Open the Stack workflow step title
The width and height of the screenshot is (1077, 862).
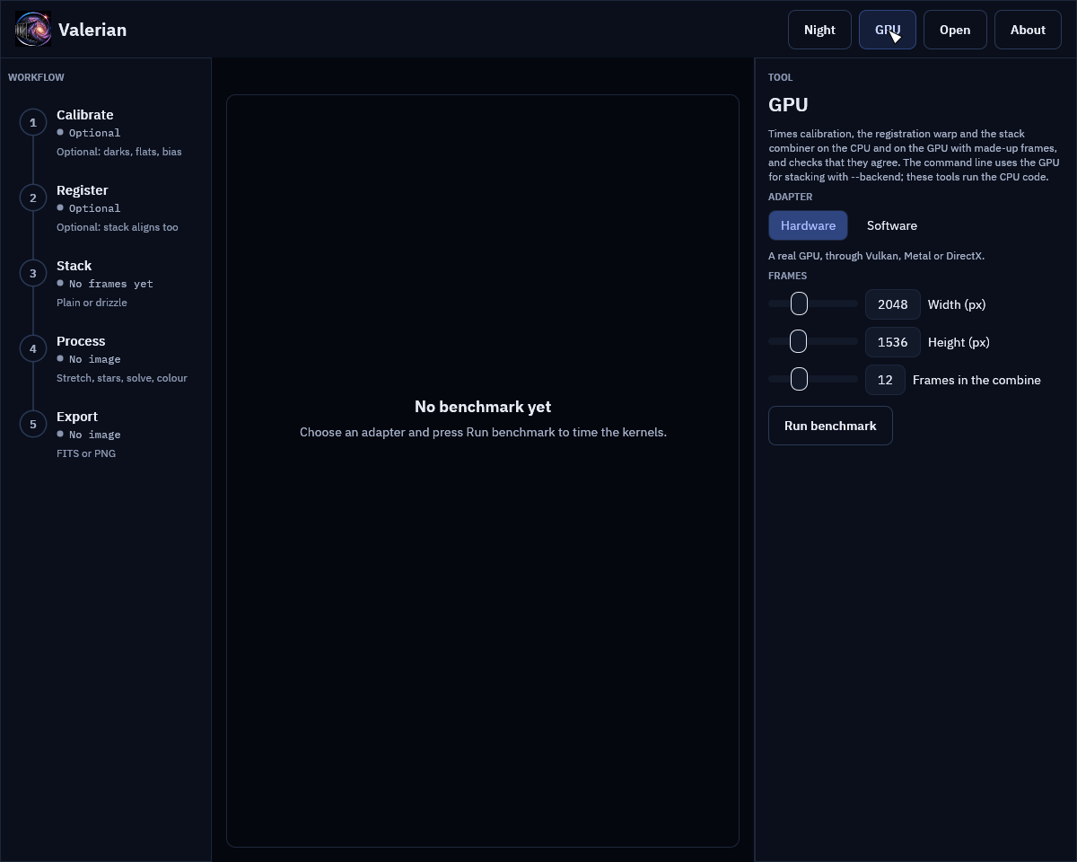74,266
